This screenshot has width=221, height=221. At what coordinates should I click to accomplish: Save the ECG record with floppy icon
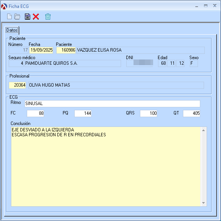click(x=28, y=17)
